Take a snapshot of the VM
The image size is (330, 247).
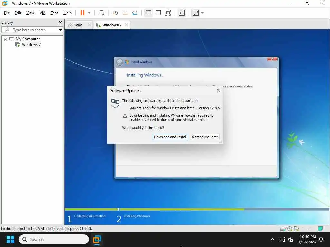115,13
